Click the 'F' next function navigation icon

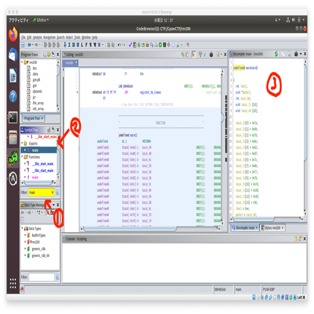click(x=86, y=45)
